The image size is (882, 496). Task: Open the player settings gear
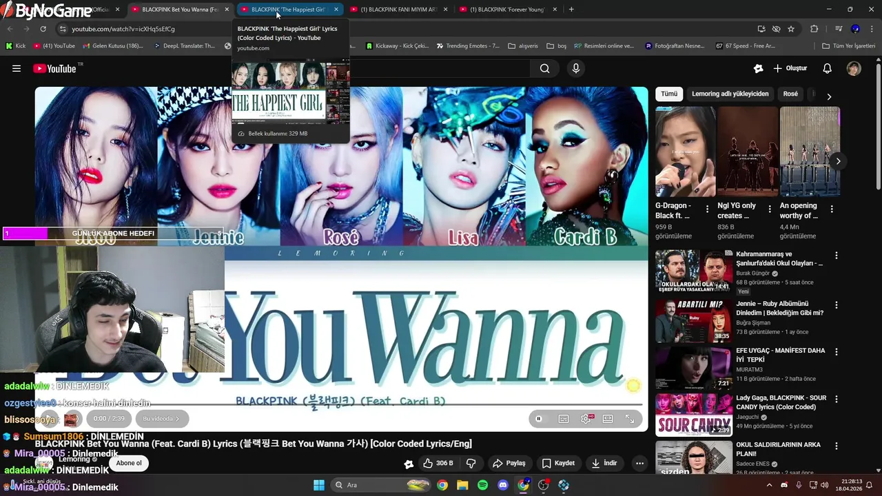click(x=586, y=418)
